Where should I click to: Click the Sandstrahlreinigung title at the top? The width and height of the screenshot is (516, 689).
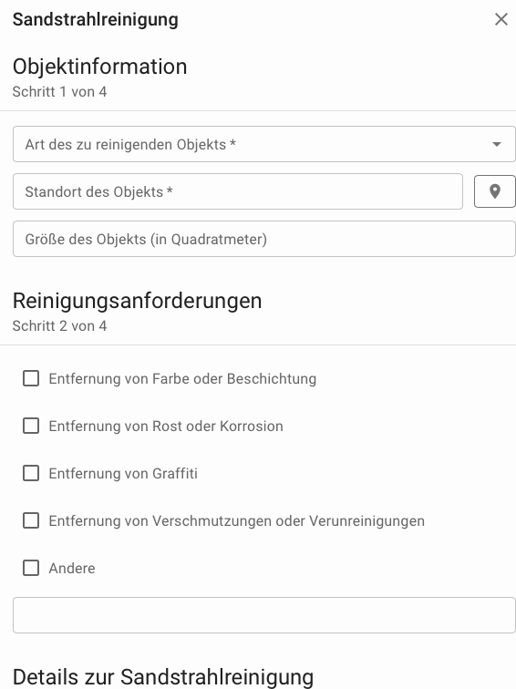click(96, 19)
